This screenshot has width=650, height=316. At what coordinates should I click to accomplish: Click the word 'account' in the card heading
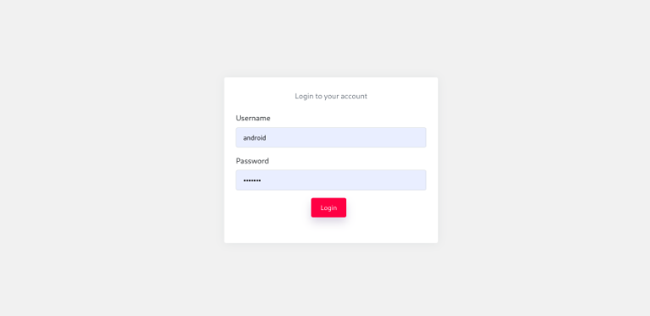354,97
